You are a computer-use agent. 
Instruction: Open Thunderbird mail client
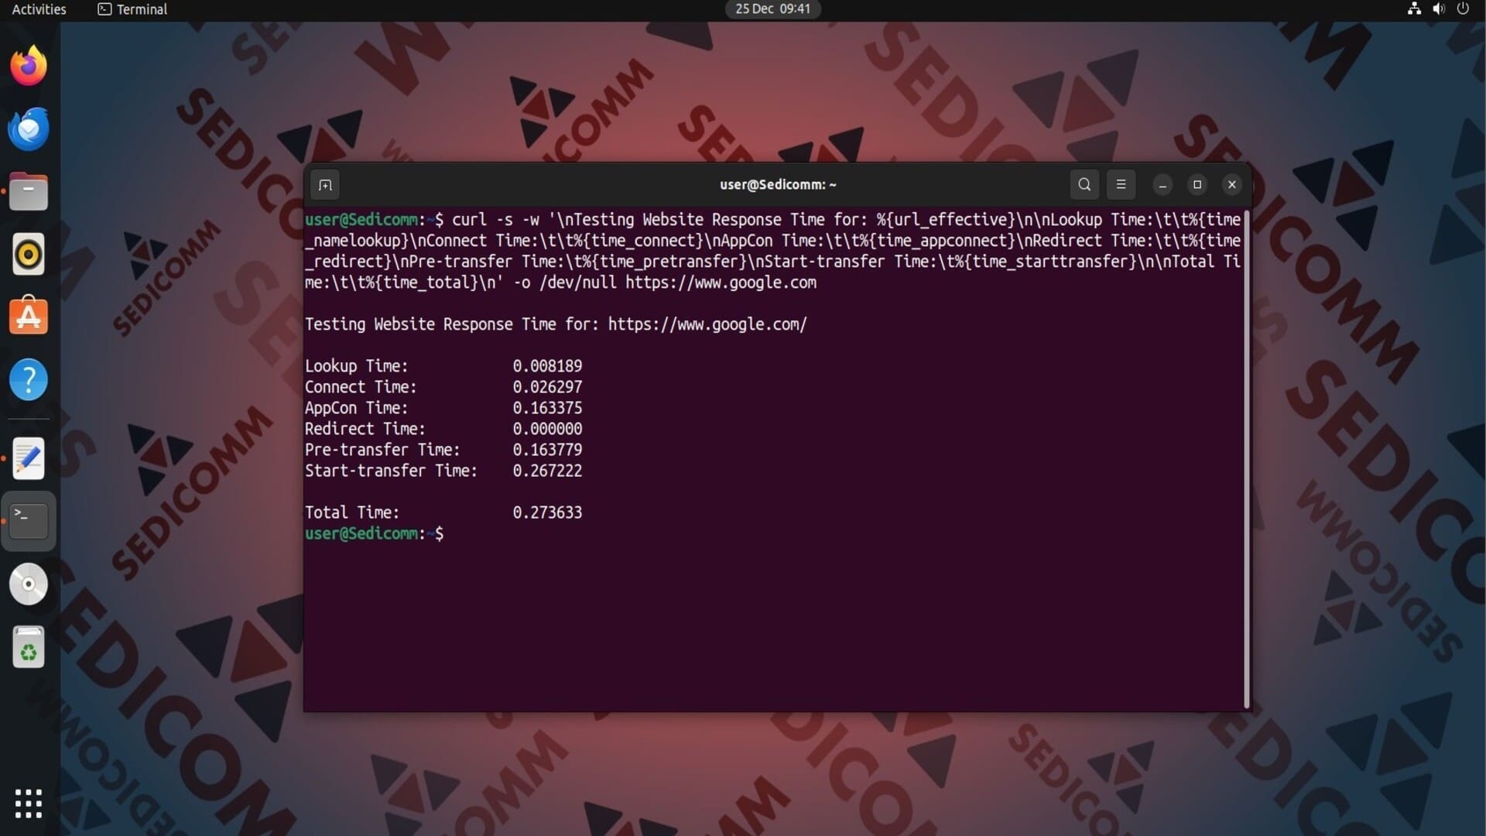coord(29,129)
